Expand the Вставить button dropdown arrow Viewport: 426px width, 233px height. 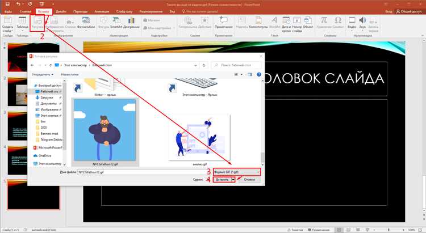[x=233, y=180]
